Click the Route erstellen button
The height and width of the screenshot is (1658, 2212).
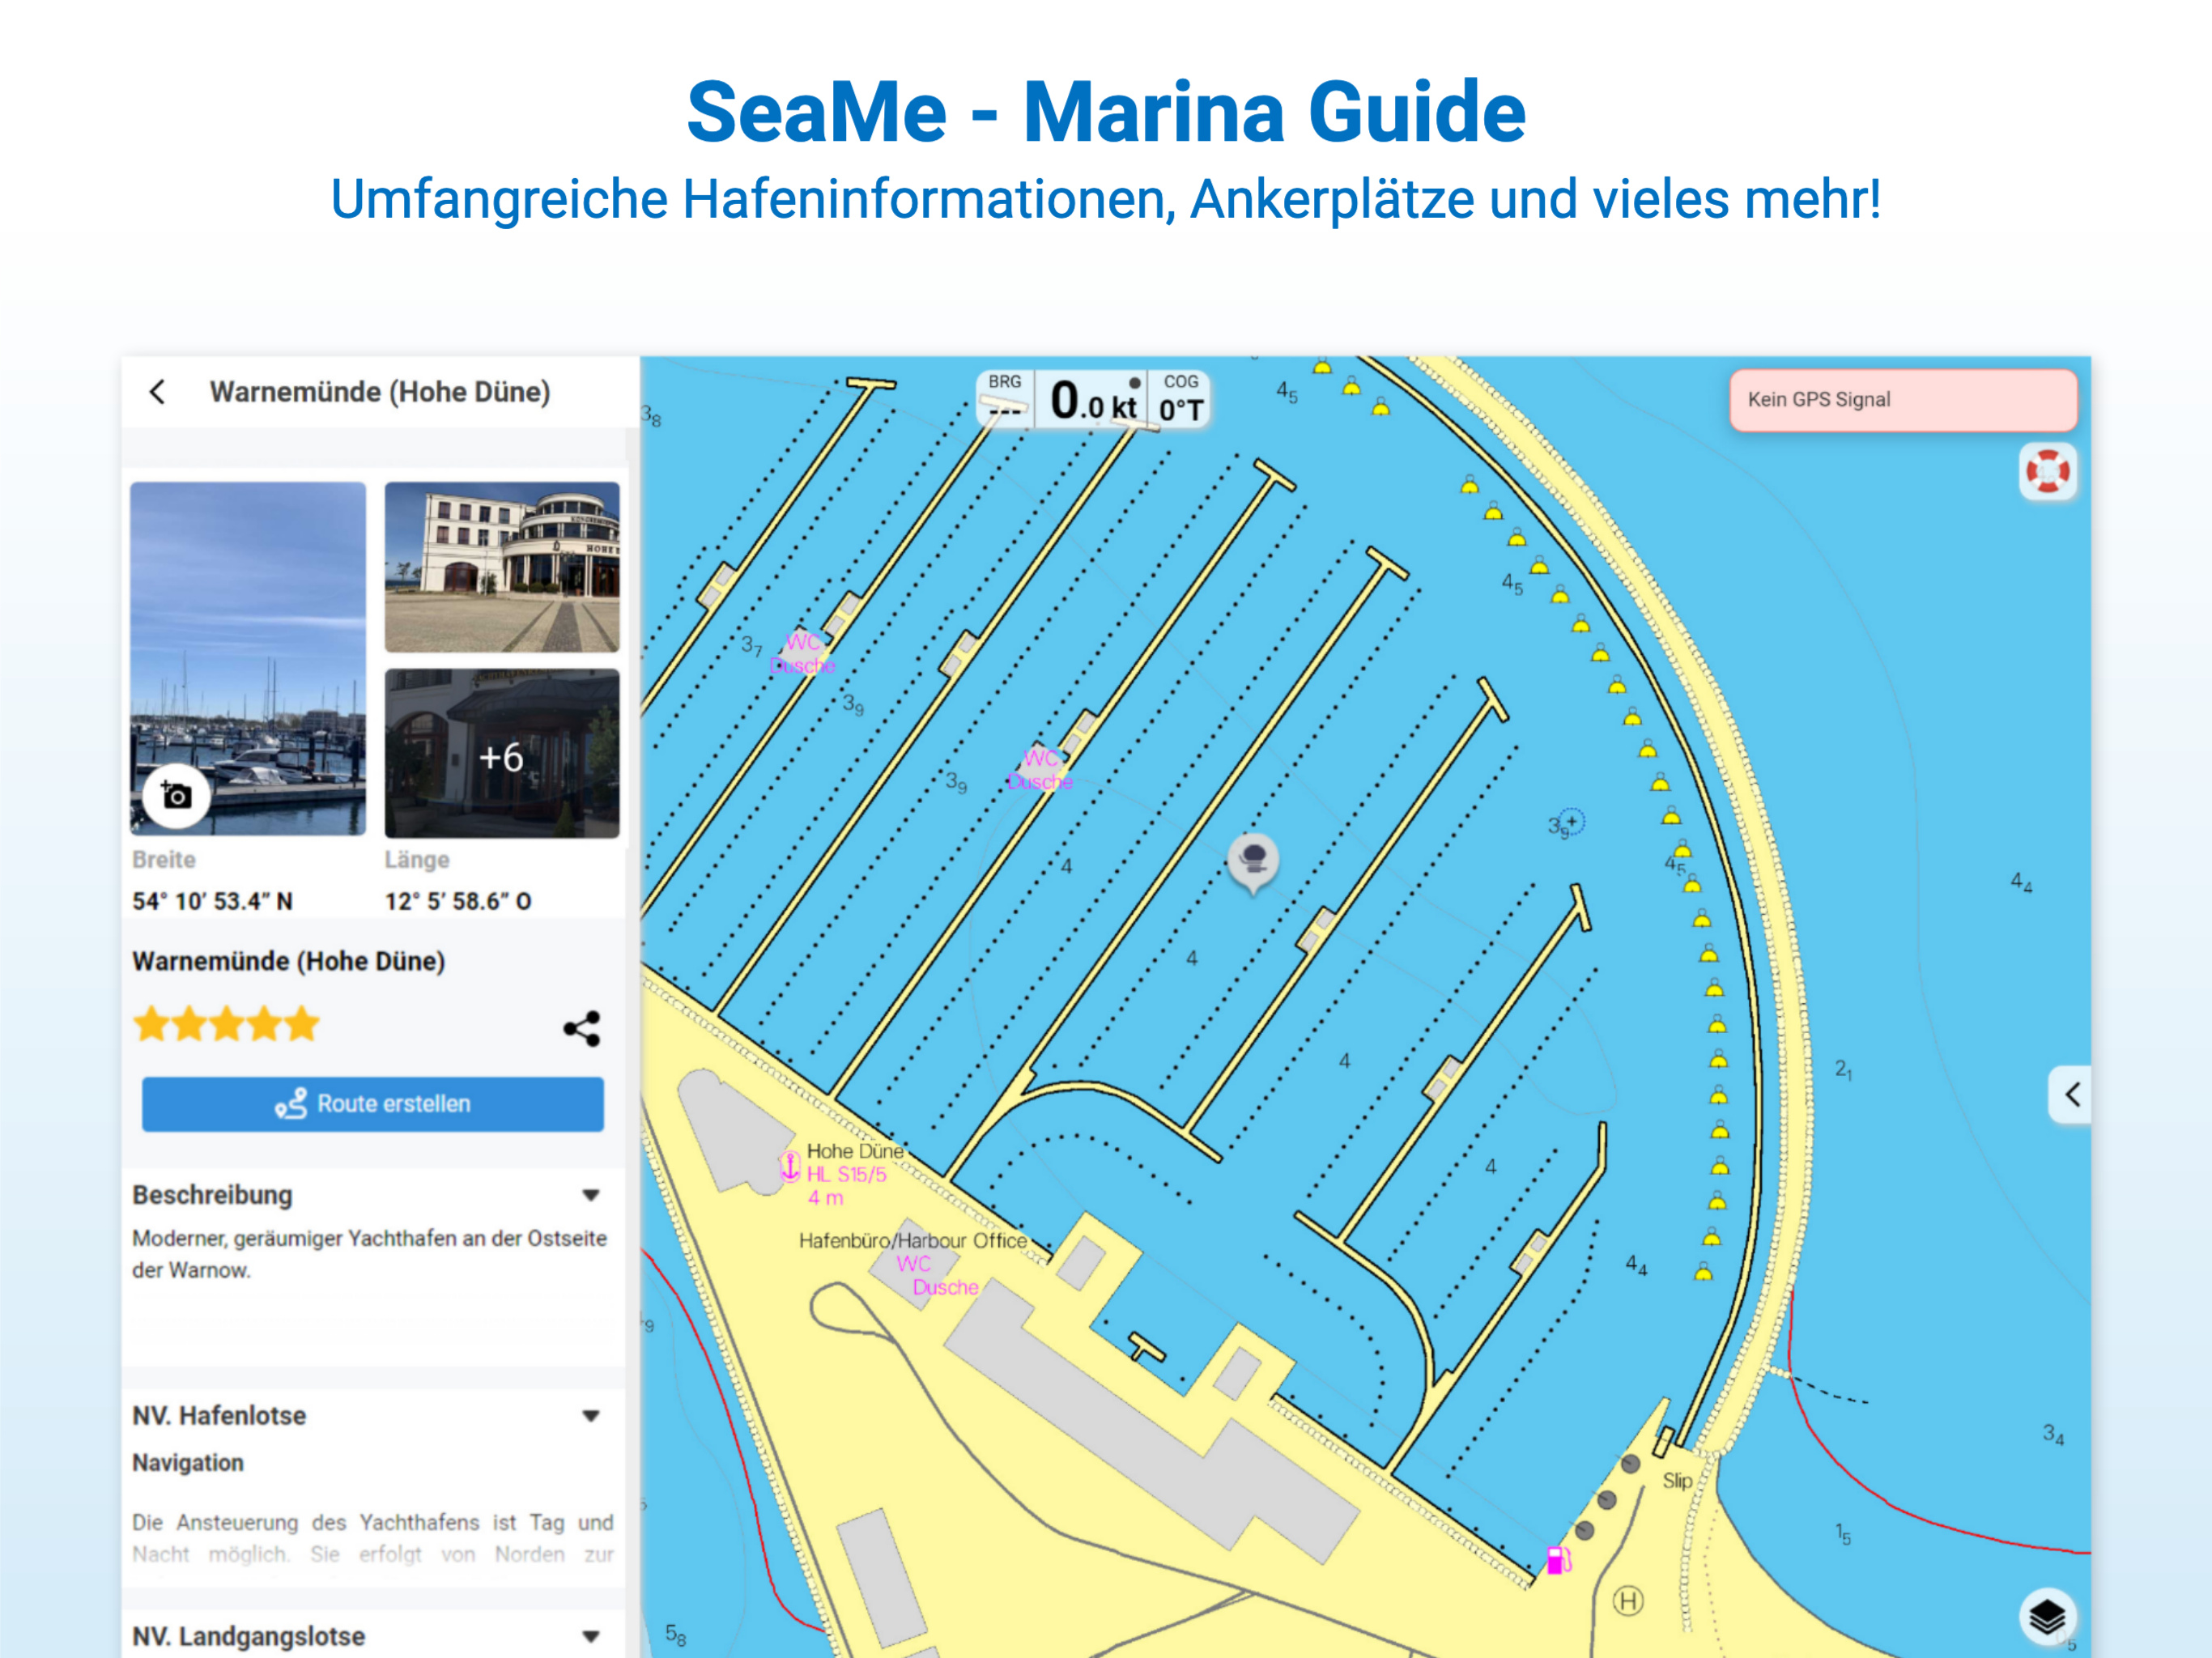[373, 1104]
